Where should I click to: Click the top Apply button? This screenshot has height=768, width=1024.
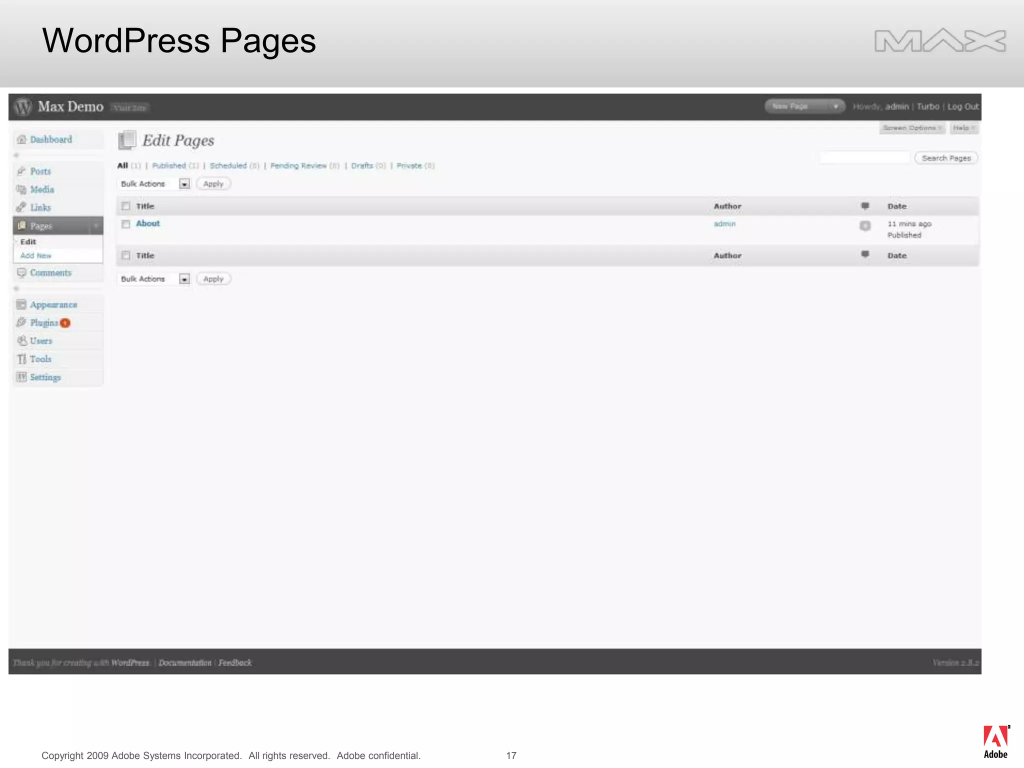coord(213,184)
